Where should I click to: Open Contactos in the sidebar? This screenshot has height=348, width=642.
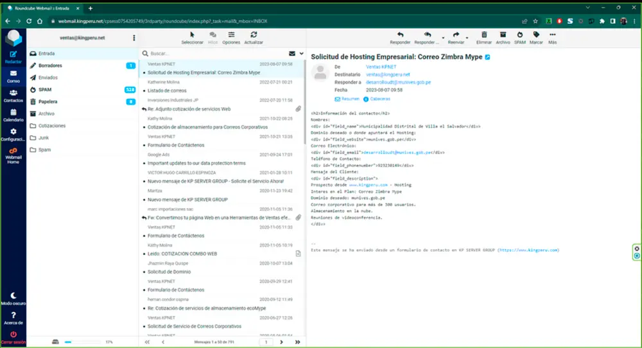point(13,96)
